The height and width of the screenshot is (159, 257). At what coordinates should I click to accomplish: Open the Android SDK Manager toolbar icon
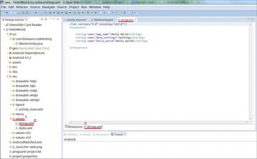pyautogui.click(x=23, y=13)
